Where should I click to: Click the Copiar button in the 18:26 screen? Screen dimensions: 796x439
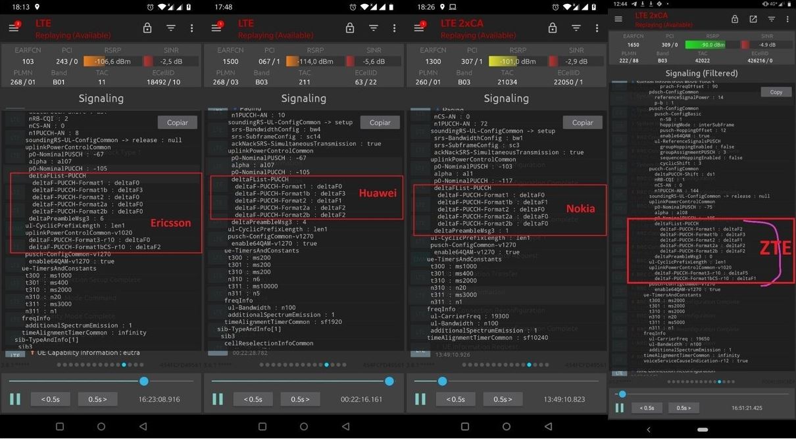tap(582, 122)
